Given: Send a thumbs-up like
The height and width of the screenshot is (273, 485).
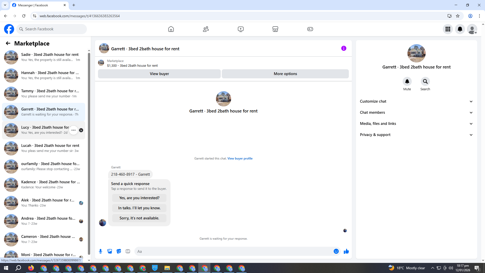Looking at the screenshot, I should [346, 251].
